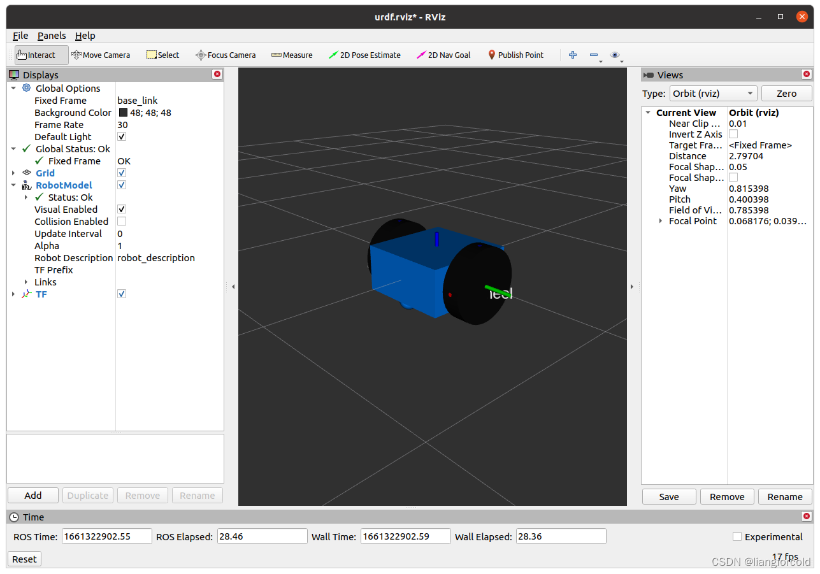Enable the Experimental checkbox
This screenshot has width=820, height=574.
[737, 536]
